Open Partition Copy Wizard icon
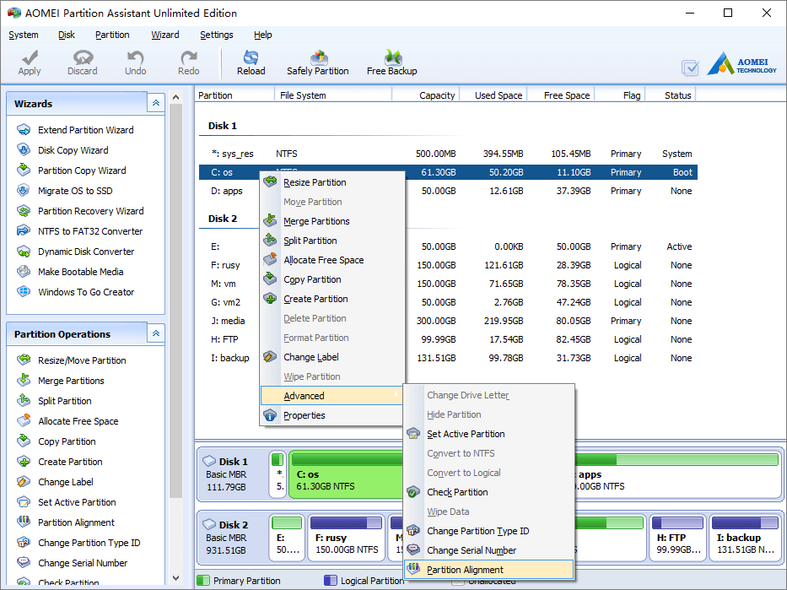The height and width of the screenshot is (590, 787). pyautogui.click(x=24, y=171)
